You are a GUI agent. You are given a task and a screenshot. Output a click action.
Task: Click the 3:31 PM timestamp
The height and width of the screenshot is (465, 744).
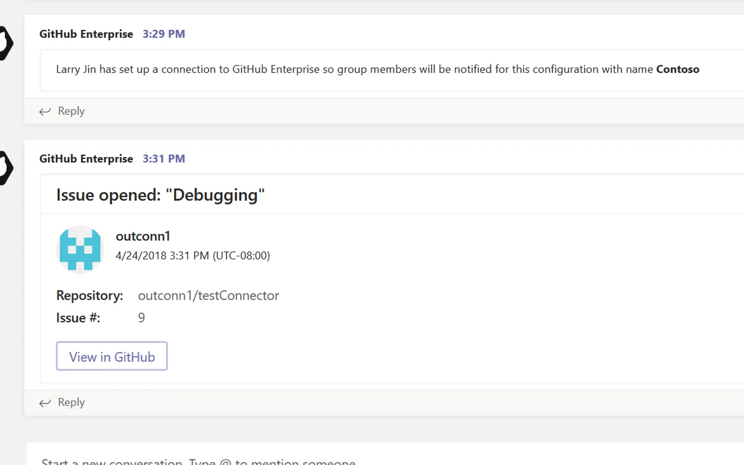point(164,159)
